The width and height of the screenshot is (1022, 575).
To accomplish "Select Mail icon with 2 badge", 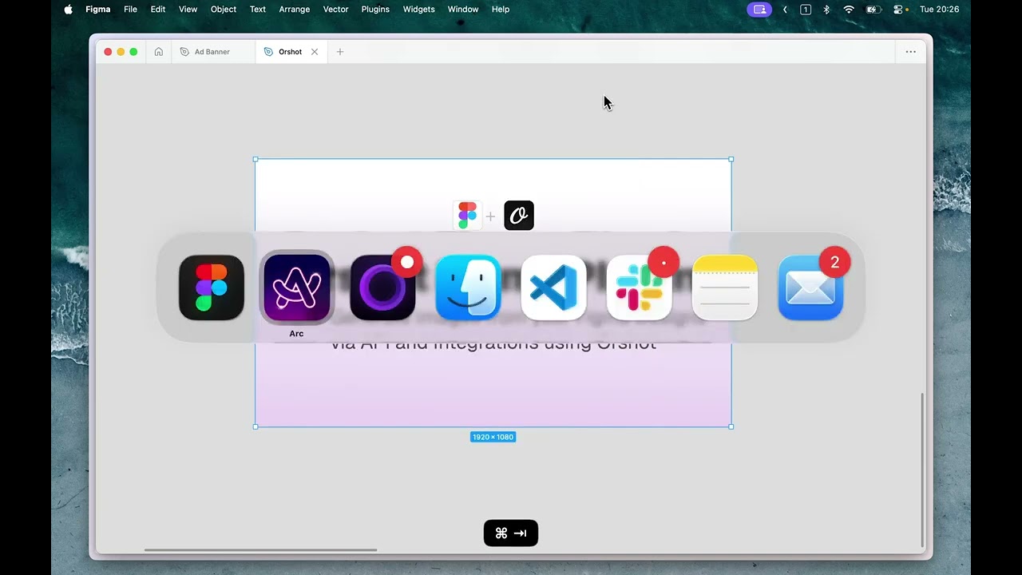I will pos(810,287).
